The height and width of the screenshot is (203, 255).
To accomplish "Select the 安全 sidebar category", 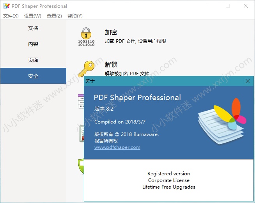I will (x=33, y=76).
